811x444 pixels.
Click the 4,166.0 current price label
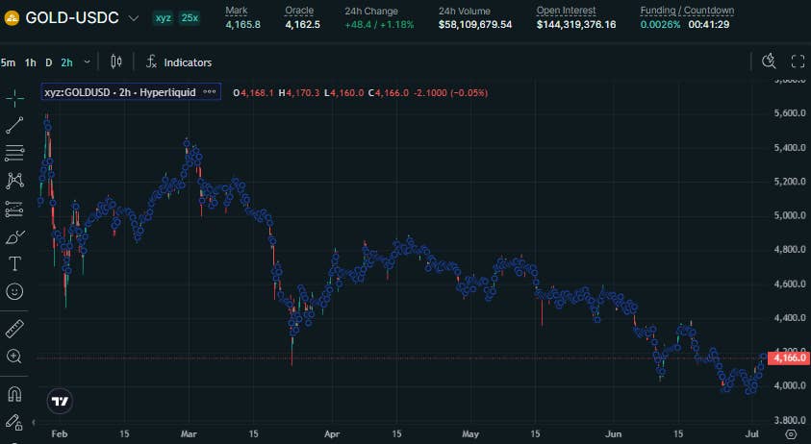coord(789,358)
